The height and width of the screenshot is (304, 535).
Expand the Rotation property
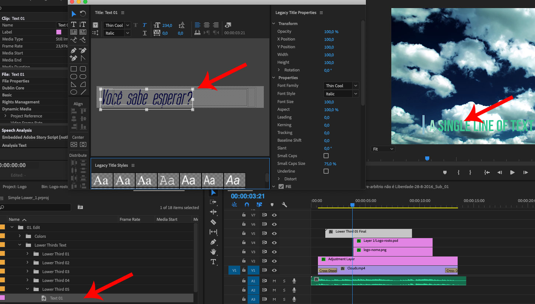coord(279,70)
